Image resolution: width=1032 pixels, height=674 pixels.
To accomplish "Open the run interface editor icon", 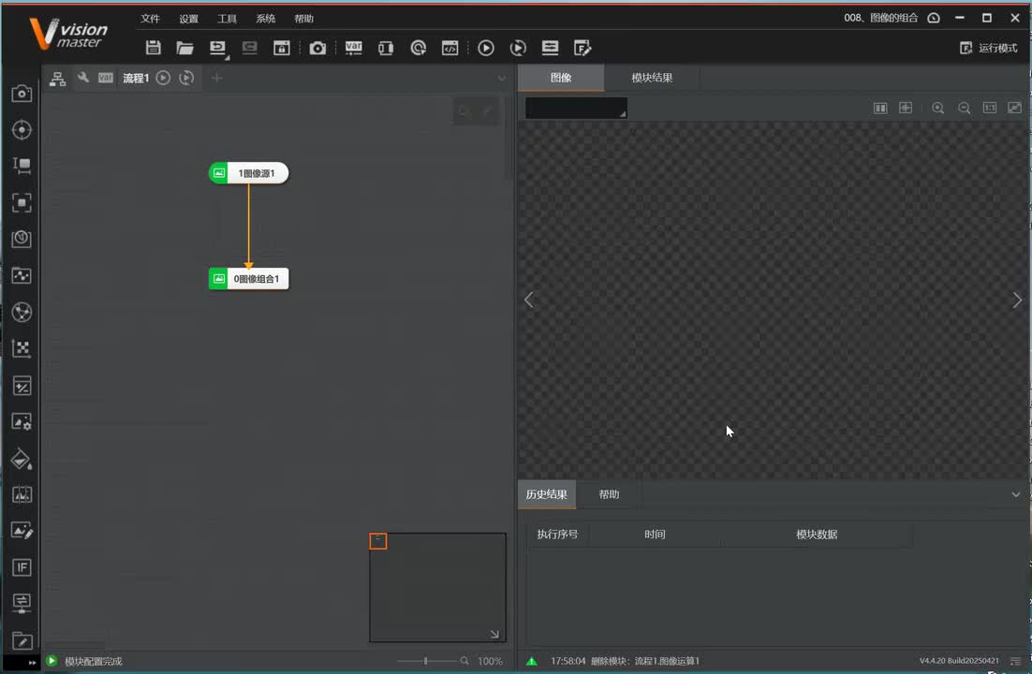I will pos(582,48).
